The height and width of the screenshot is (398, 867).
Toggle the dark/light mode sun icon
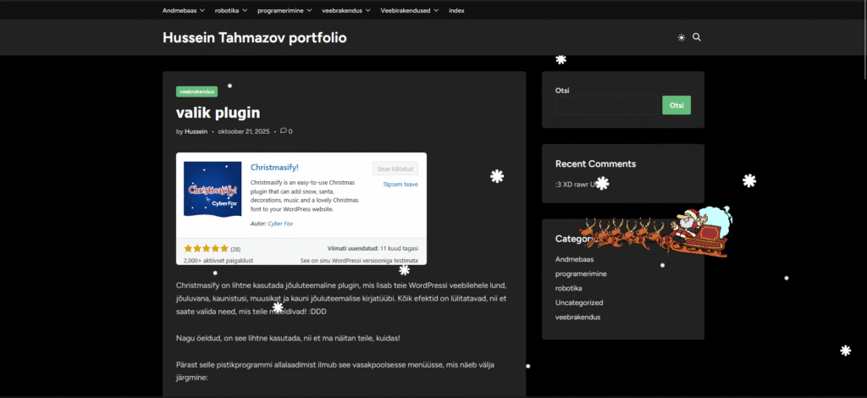point(682,38)
